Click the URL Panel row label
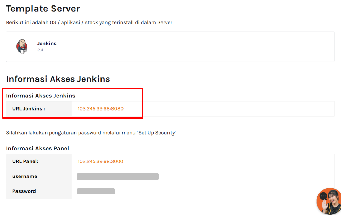The height and width of the screenshot is (215, 341). pos(25,161)
